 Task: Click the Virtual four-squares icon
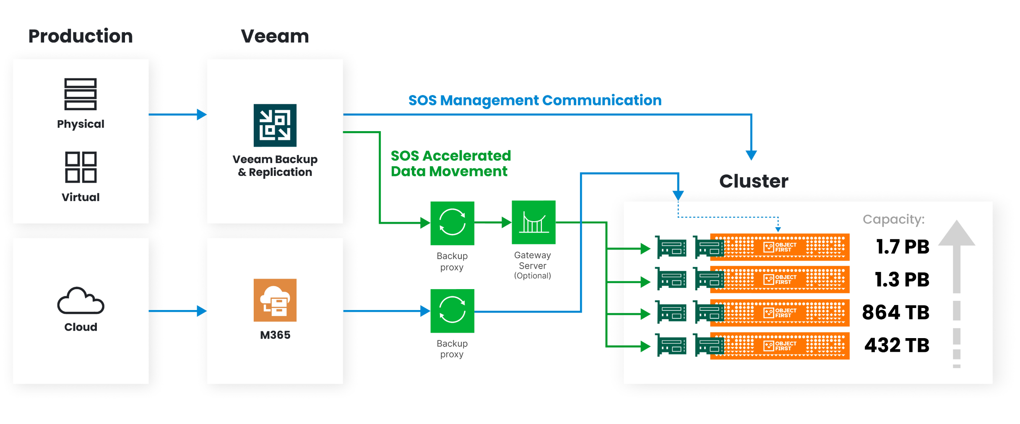tap(81, 167)
